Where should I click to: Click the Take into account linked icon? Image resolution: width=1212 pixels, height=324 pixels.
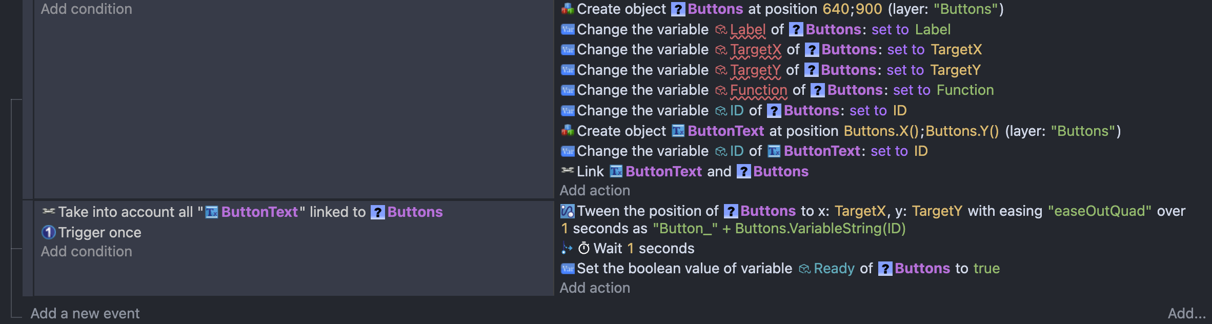[x=48, y=211]
